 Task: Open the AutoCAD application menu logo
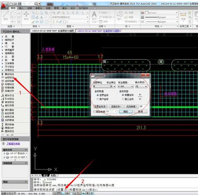(4, 6)
